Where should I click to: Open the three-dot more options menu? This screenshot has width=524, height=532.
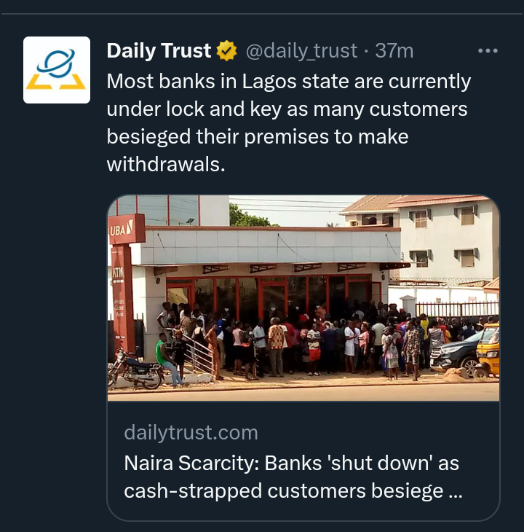pyautogui.click(x=488, y=51)
